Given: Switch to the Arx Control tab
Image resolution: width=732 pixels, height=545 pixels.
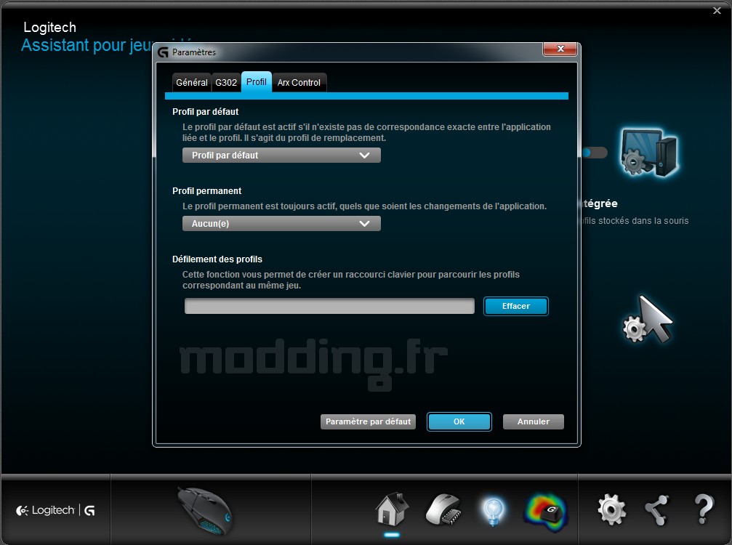Looking at the screenshot, I should point(299,83).
